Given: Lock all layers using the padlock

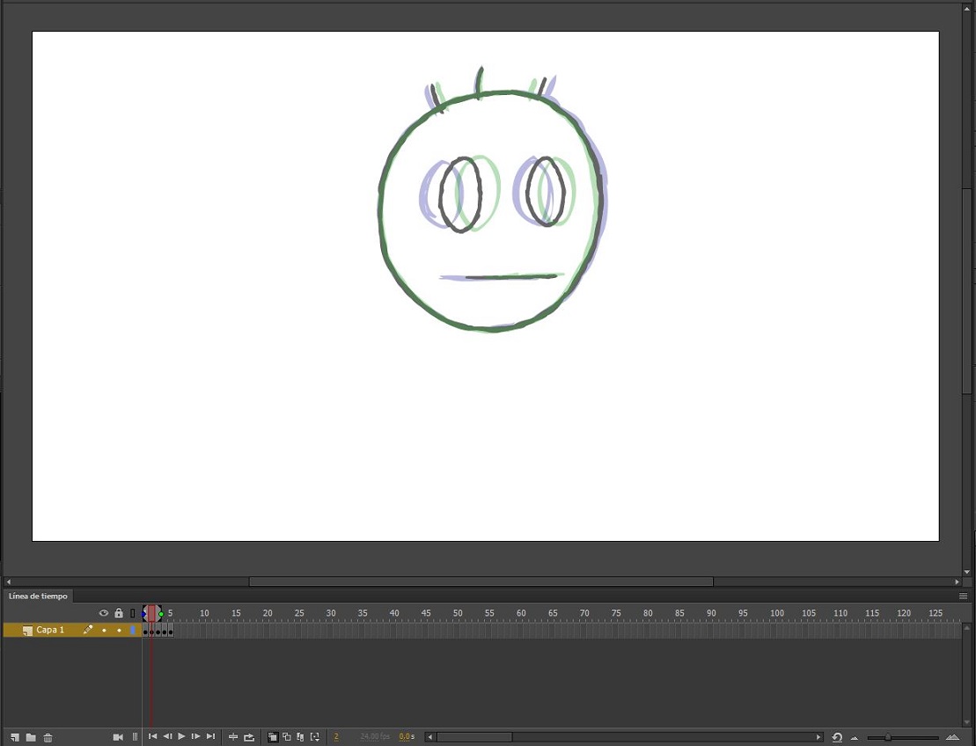Looking at the screenshot, I should (120, 612).
